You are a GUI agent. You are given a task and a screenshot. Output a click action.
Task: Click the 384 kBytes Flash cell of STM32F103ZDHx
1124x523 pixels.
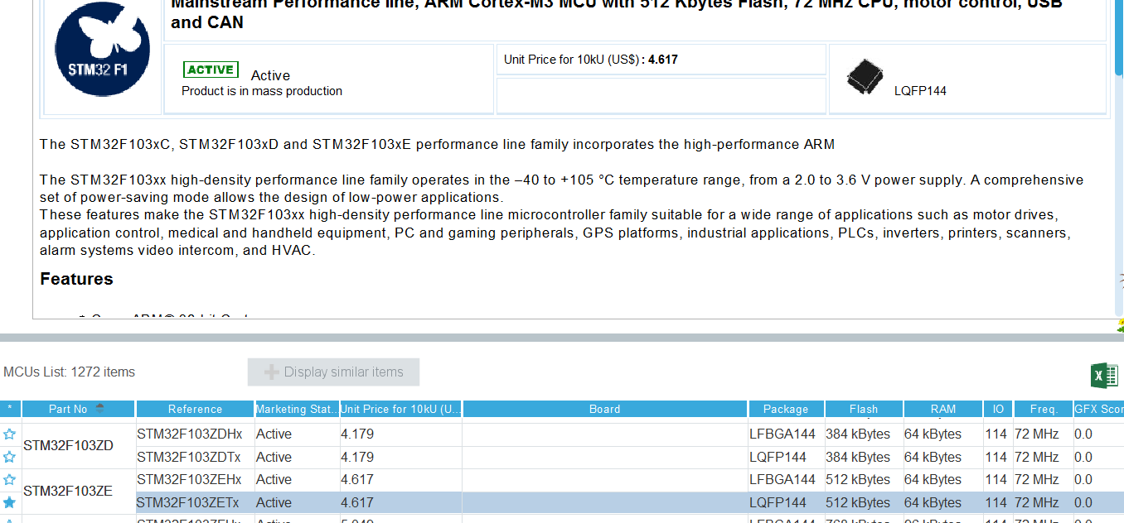coord(863,434)
